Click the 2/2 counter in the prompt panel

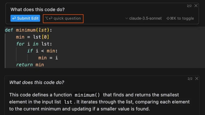(189, 6)
